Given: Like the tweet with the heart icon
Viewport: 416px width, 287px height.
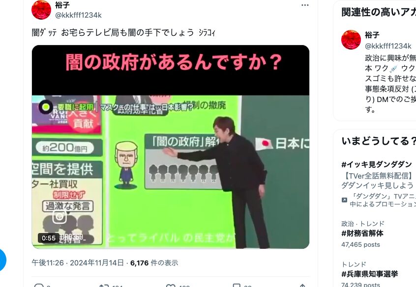Looking at the screenshot, I should [x=171, y=286].
